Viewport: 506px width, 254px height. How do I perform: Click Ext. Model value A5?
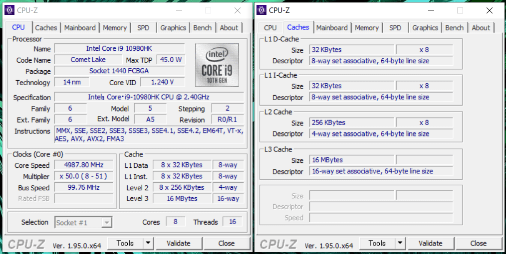tap(150, 120)
